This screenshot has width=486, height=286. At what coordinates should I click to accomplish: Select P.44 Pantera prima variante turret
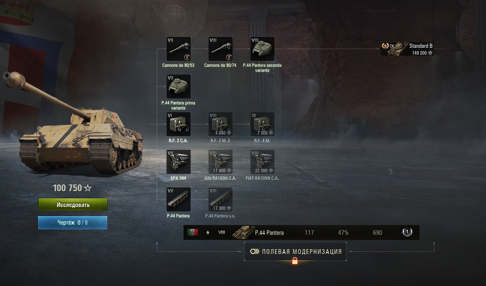(178, 86)
